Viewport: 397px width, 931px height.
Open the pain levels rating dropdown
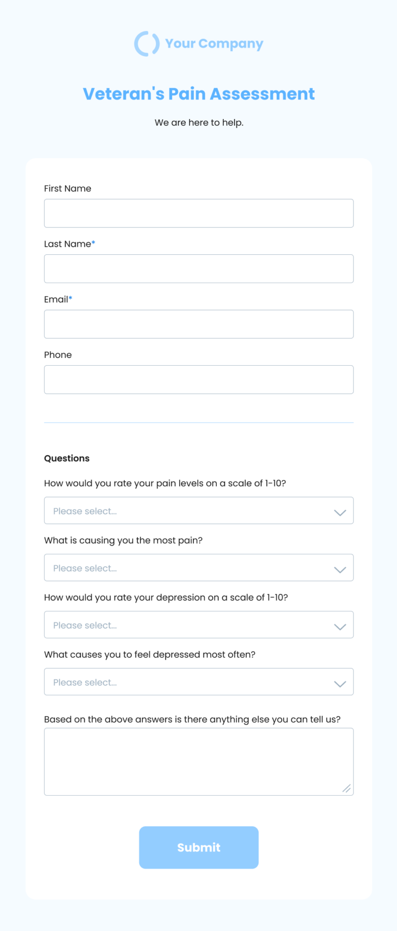(198, 510)
